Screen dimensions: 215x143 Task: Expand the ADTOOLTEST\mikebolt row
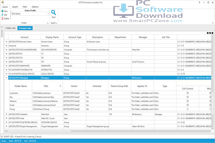tap(7, 114)
